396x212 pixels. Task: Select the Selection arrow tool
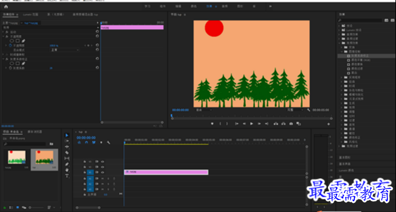67,135
